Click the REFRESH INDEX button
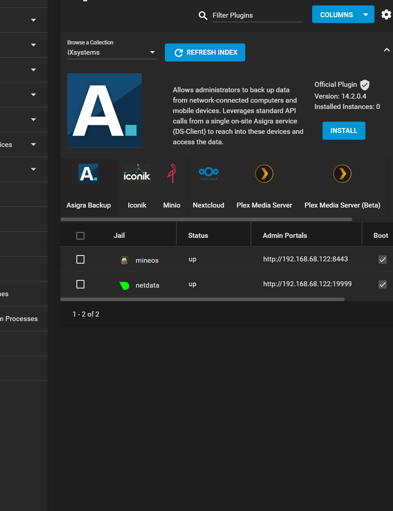Image resolution: width=393 pixels, height=511 pixels. (205, 52)
